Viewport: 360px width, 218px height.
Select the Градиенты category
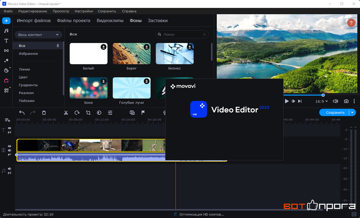[28, 85]
